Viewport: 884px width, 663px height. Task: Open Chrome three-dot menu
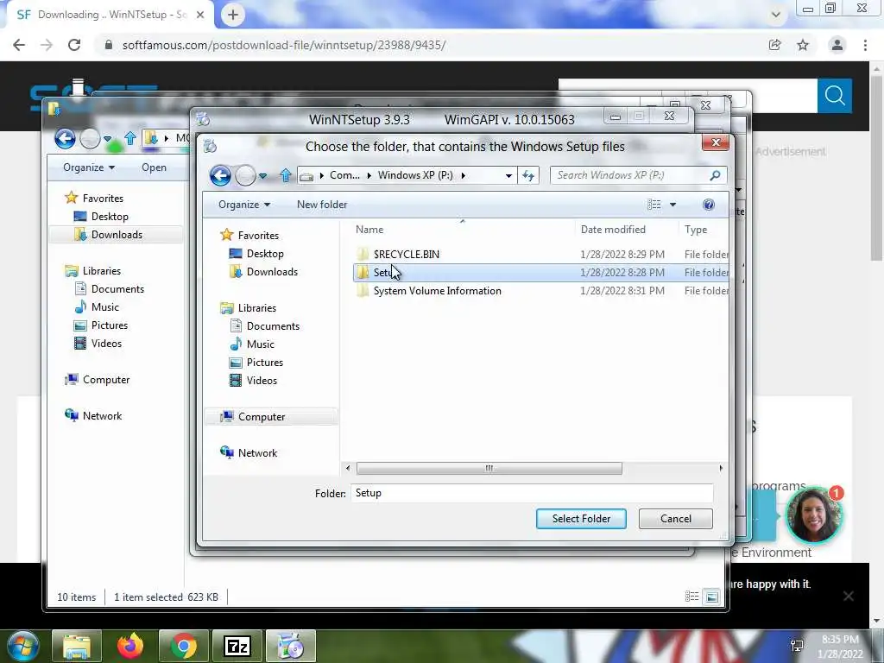pos(865,45)
